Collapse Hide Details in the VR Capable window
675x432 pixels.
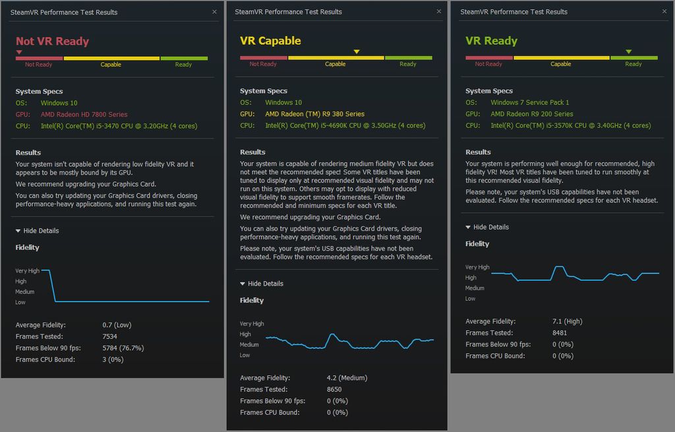[x=264, y=284]
